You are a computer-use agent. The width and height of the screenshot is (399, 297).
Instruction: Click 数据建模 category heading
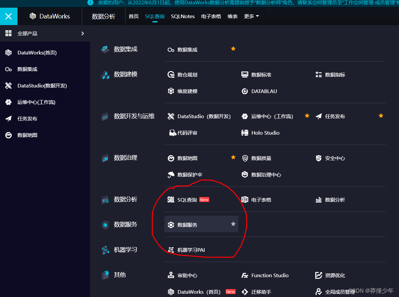click(125, 75)
